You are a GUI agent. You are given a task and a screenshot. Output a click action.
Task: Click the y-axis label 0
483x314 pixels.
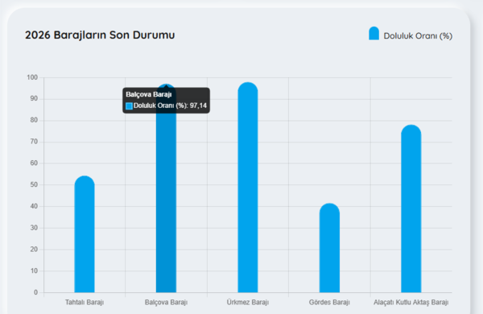(x=35, y=292)
